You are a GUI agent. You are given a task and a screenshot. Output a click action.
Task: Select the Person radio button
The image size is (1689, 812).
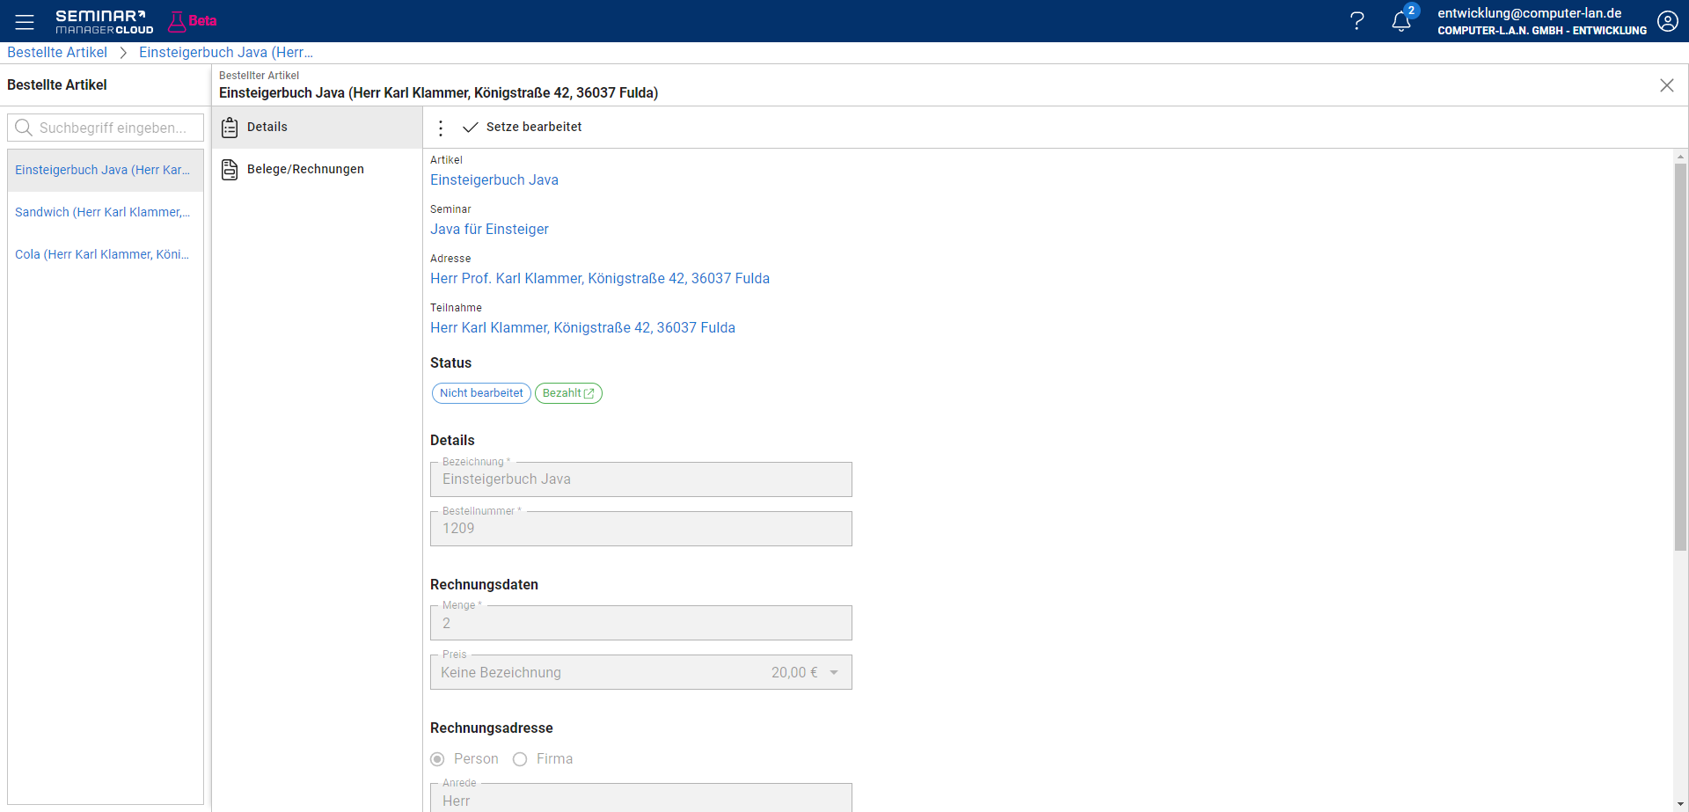[x=437, y=759]
